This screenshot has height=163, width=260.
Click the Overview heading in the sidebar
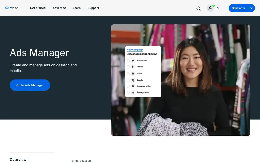(x=18, y=160)
